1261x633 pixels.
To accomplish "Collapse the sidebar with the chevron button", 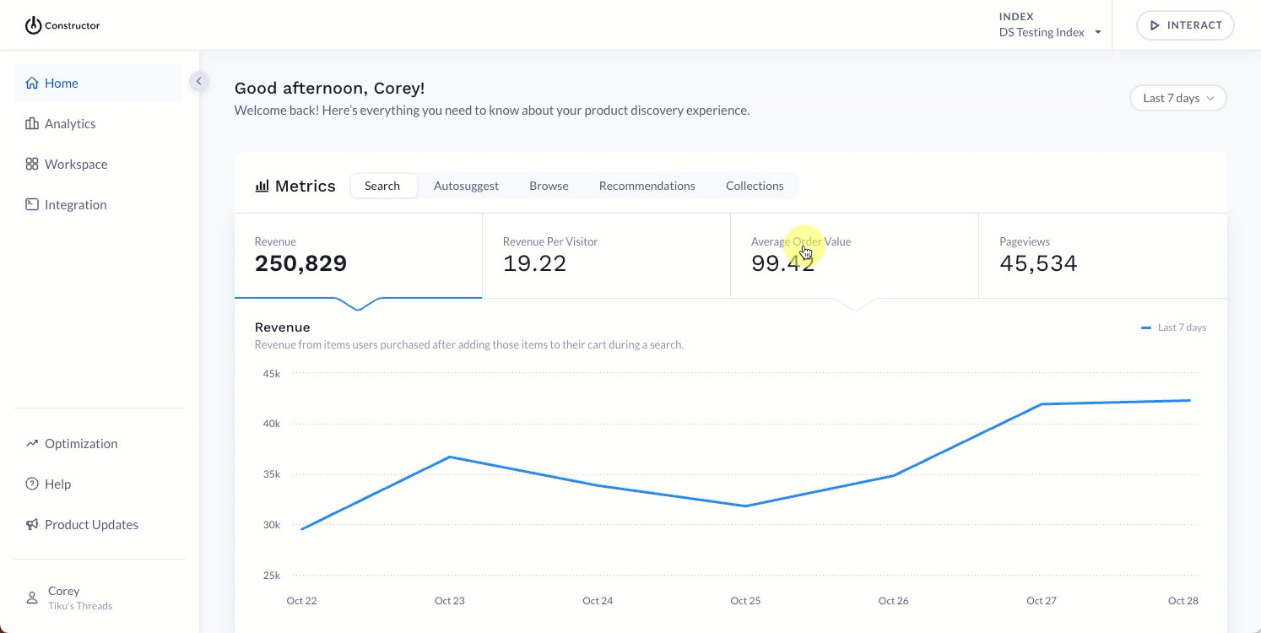I will pos(198,81).
